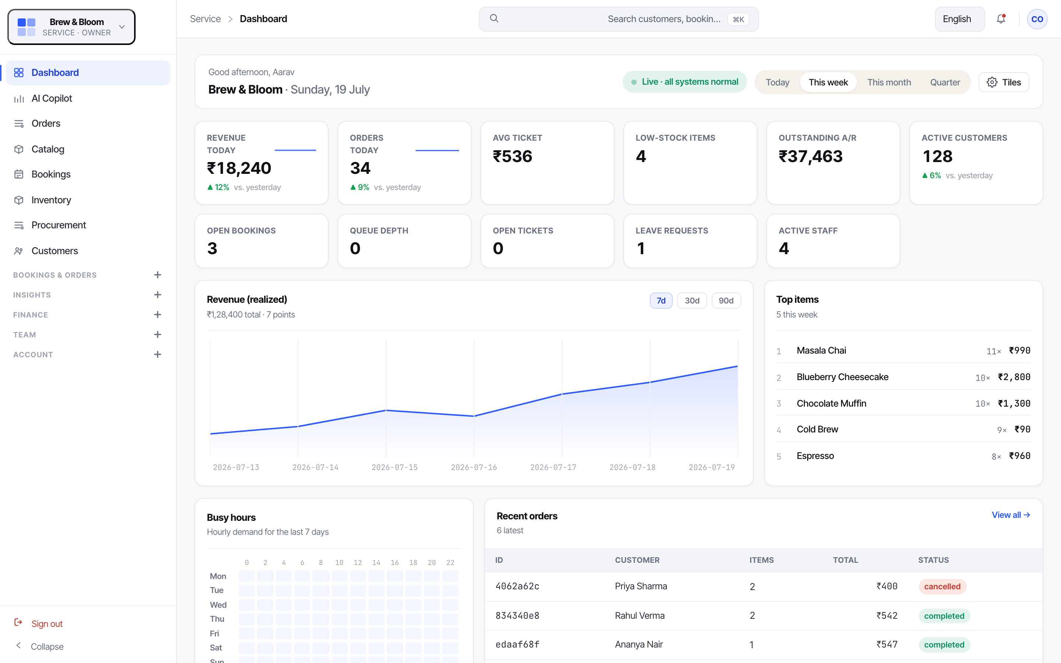Open the Procurement page
The height and width of the screenshot is (663, 1061).
[x=88, y=225]
